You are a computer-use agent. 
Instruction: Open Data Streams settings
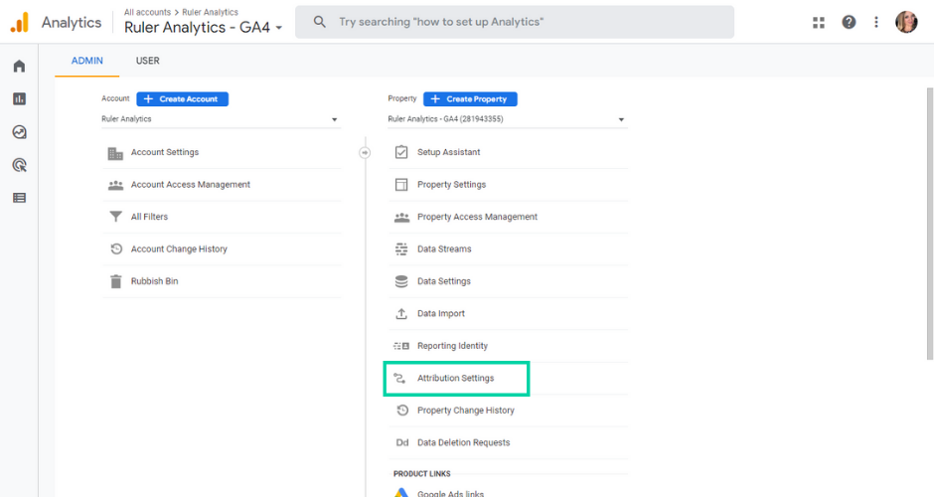pos(444,249)
